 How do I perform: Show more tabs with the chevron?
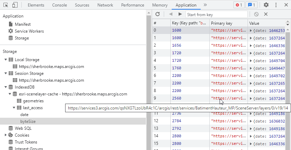coord(205,5)
